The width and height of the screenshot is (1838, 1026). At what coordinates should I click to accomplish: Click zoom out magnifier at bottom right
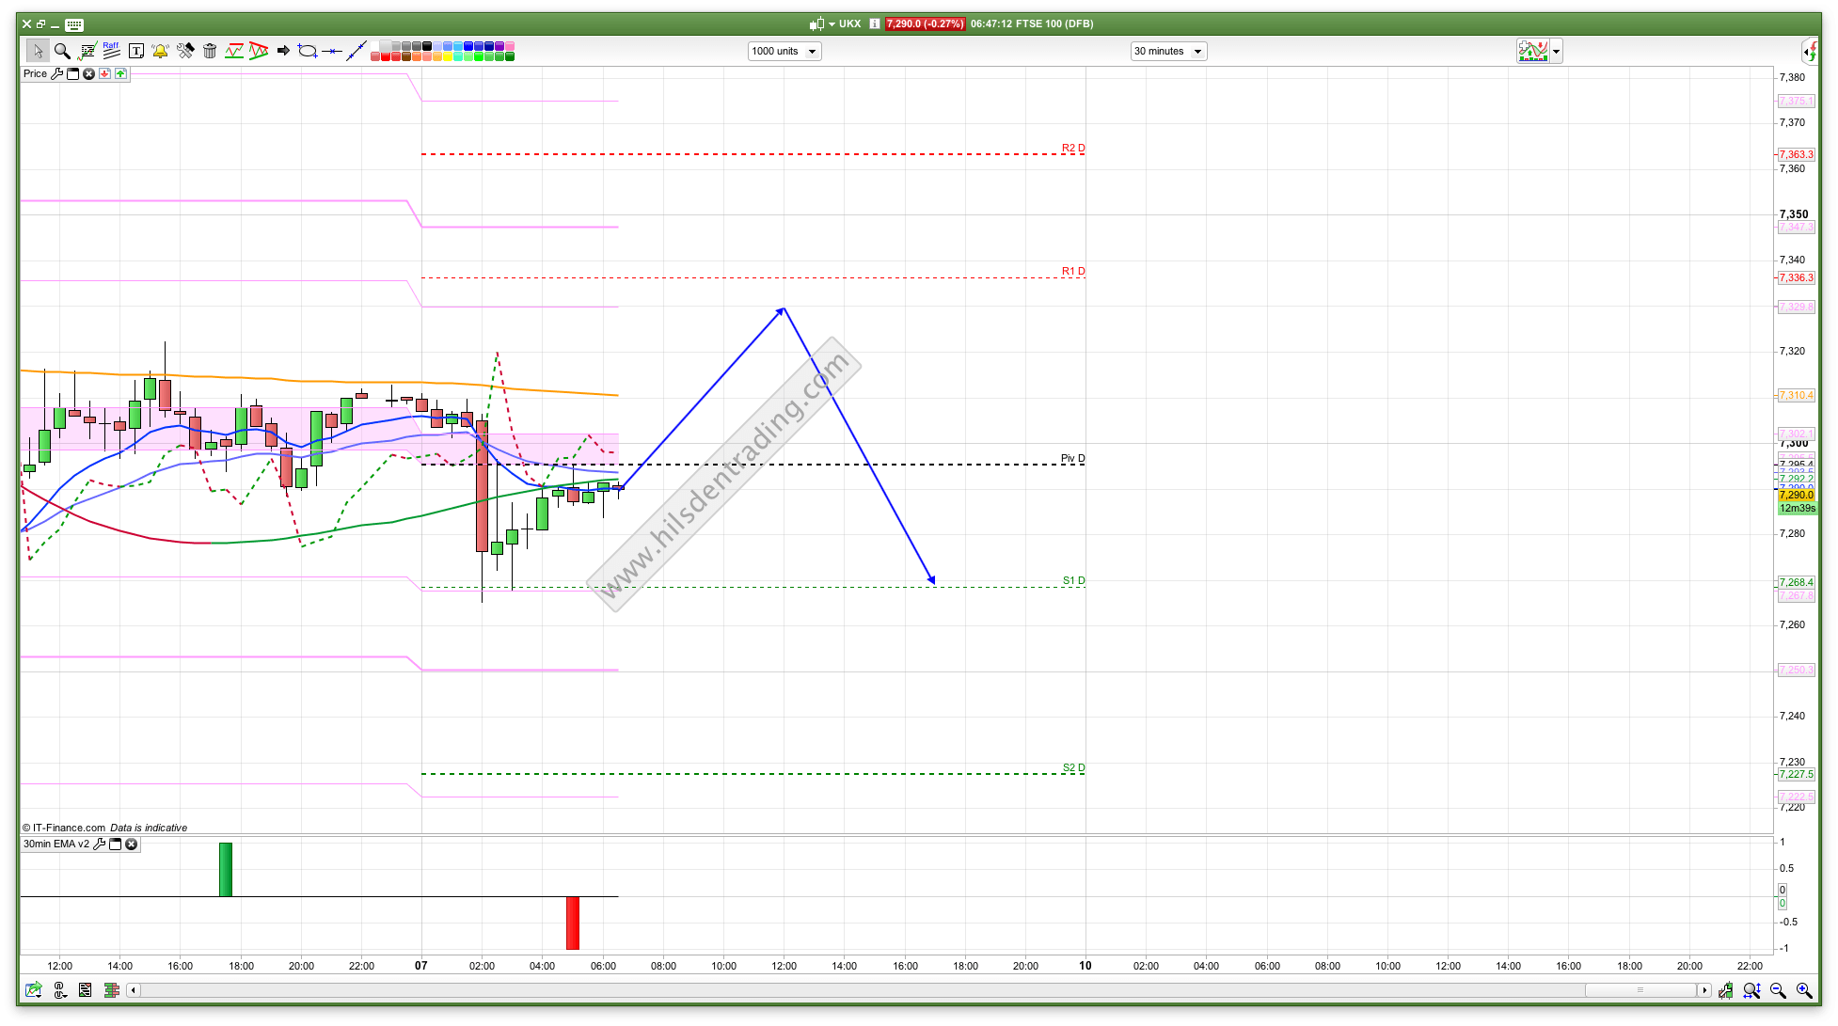coord(1778,990)
